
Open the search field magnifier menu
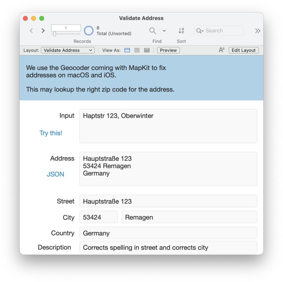(200, 31)
